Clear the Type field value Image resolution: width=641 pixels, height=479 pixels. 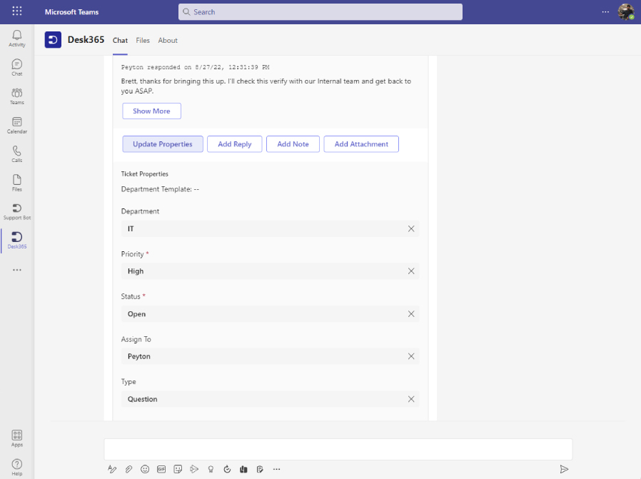[411, 399]
